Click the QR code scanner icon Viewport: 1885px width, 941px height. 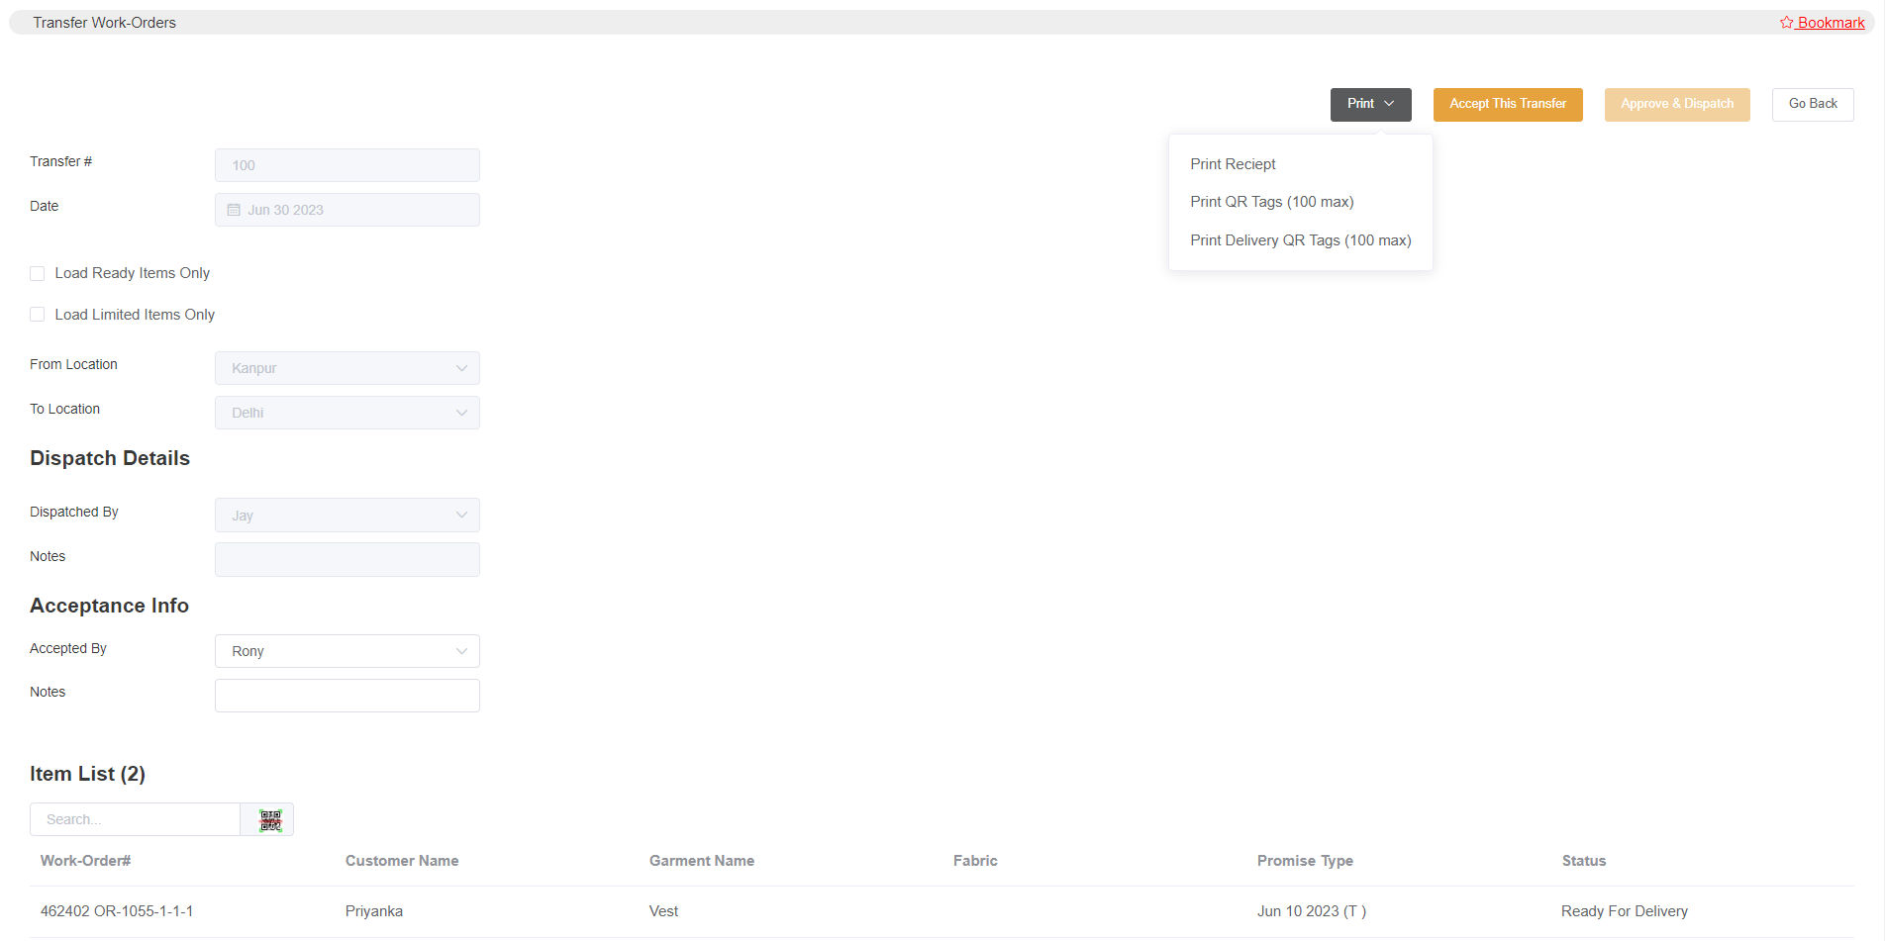(x=269, y=820)
